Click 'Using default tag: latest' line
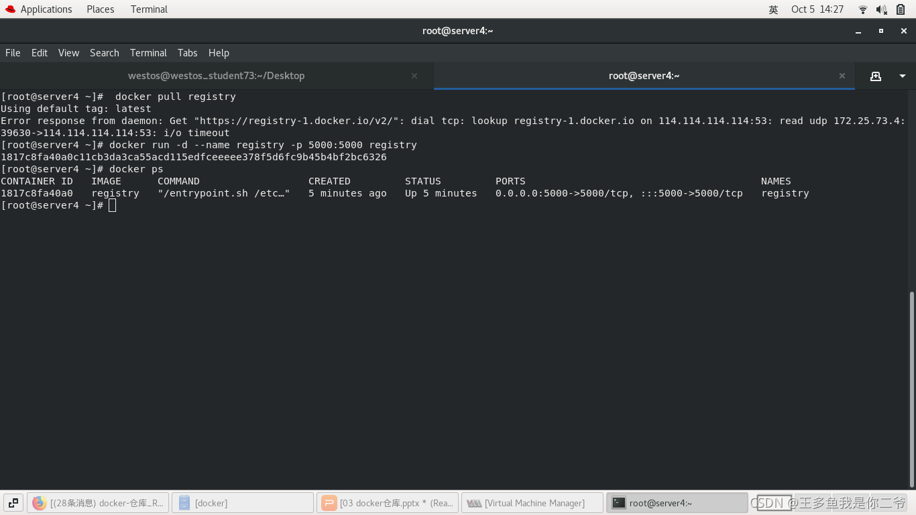 (76, 109)
